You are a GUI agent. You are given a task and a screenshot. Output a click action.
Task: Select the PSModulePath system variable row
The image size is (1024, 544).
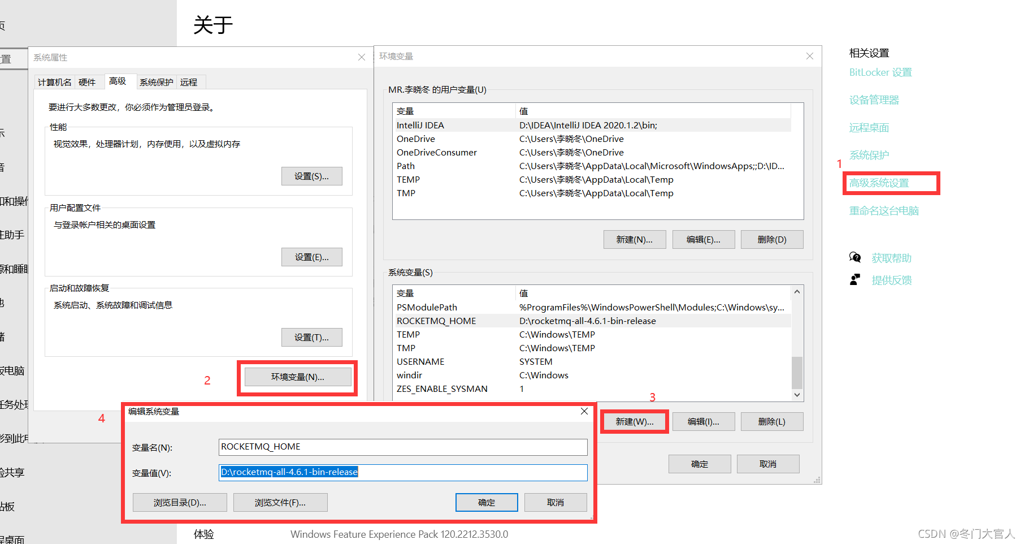[x=592, y=308]
